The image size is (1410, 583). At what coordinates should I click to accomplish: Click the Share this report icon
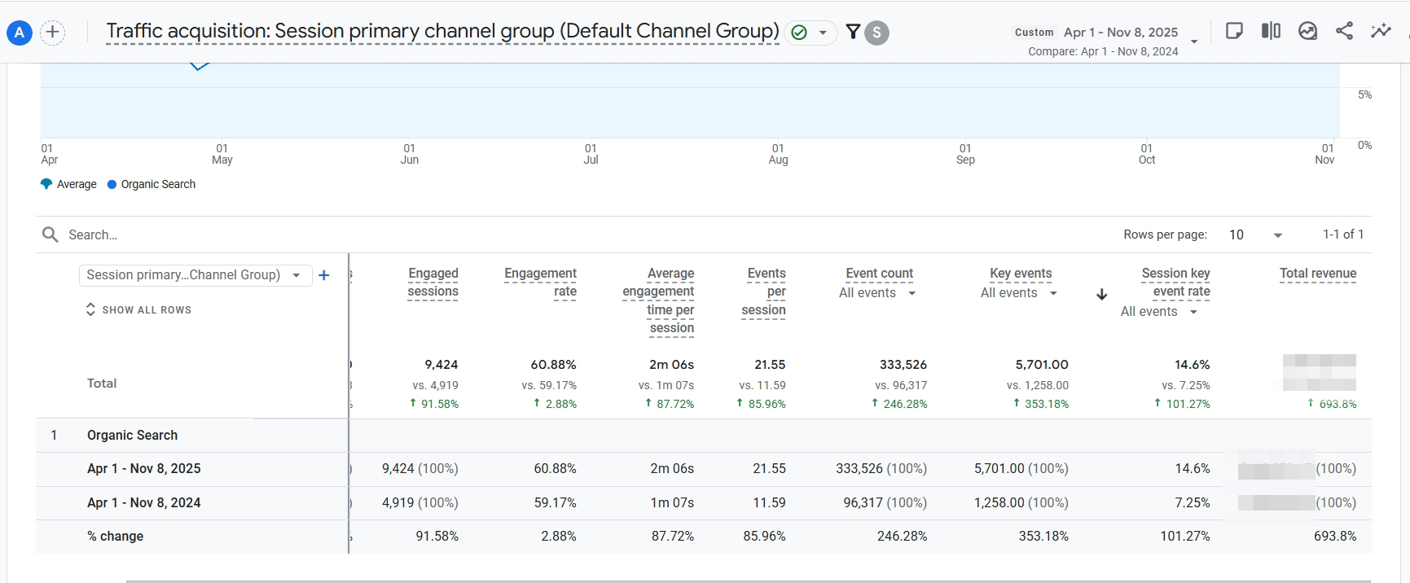[x=1344, y=31]
